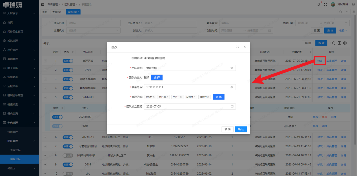
Task: Confirm changes with 确认 button
Action: click(x=241, y=129)
